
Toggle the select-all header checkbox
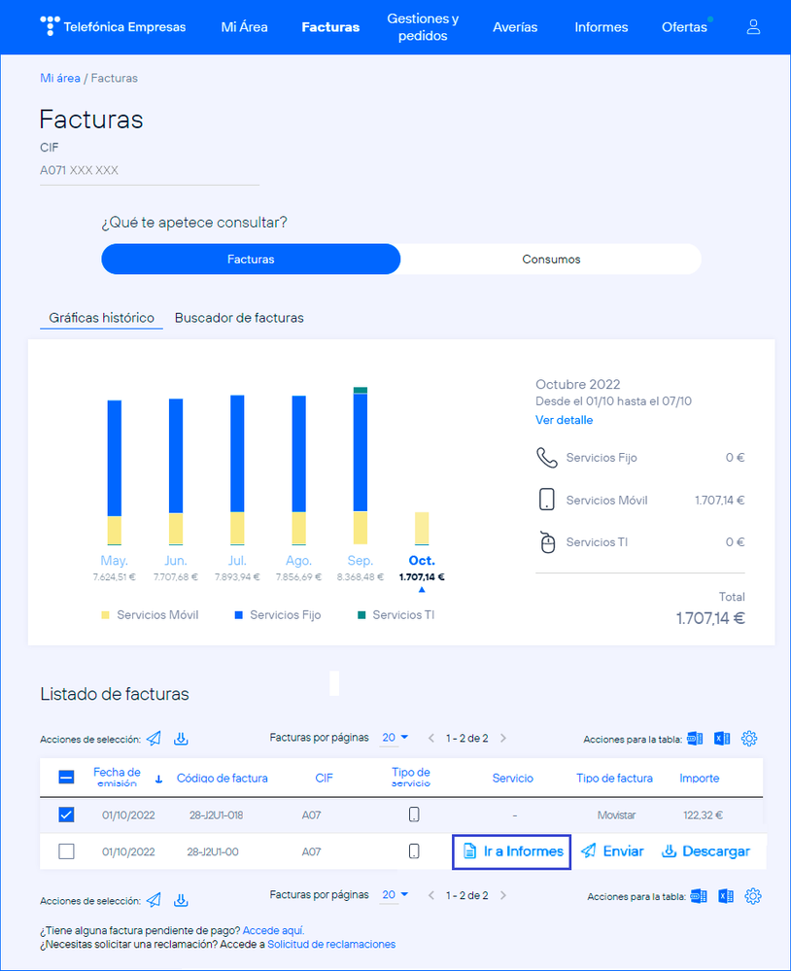[x=66, y=778]
